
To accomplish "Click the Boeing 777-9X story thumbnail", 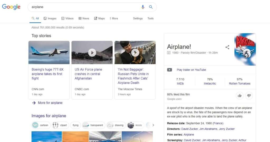I will pyautogui.click(x=49, y=53).
